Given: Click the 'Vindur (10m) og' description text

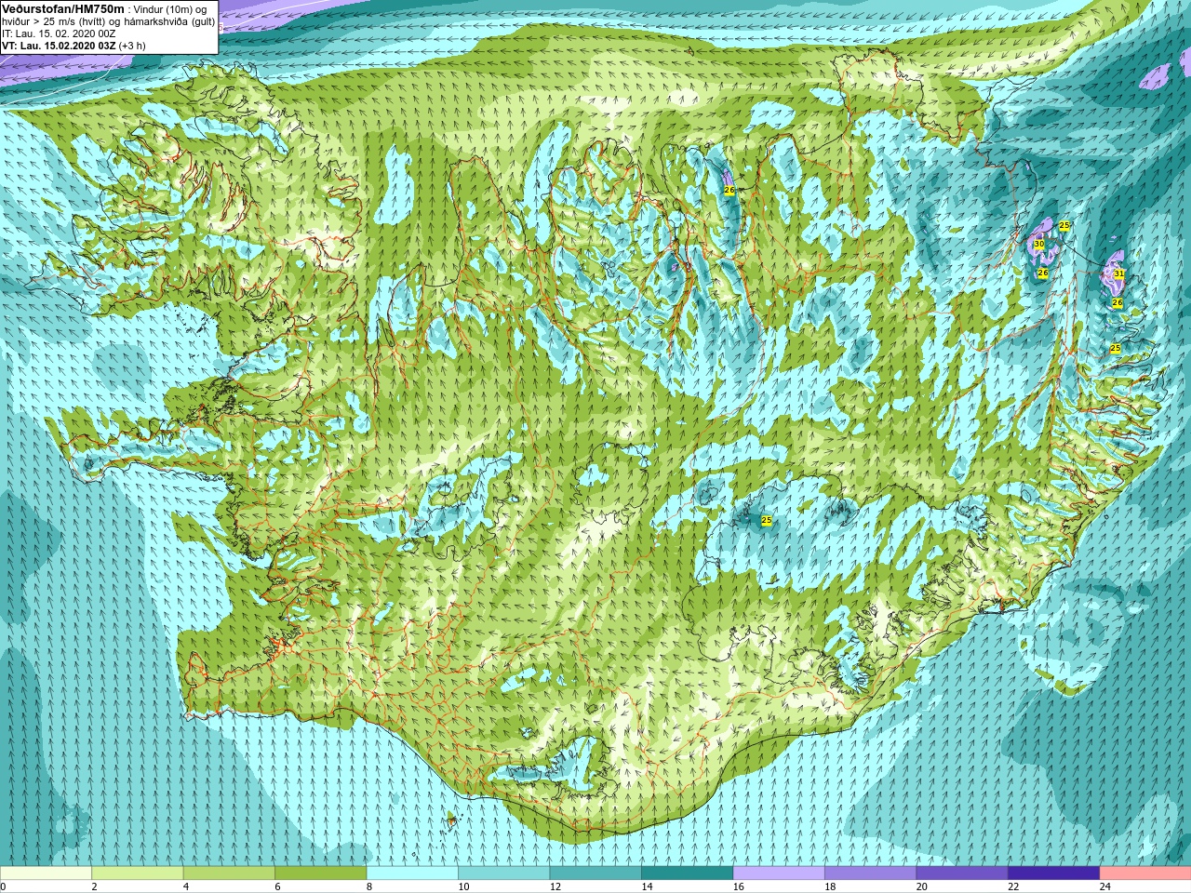Looking at the screenshot, I should click(170, 9).
